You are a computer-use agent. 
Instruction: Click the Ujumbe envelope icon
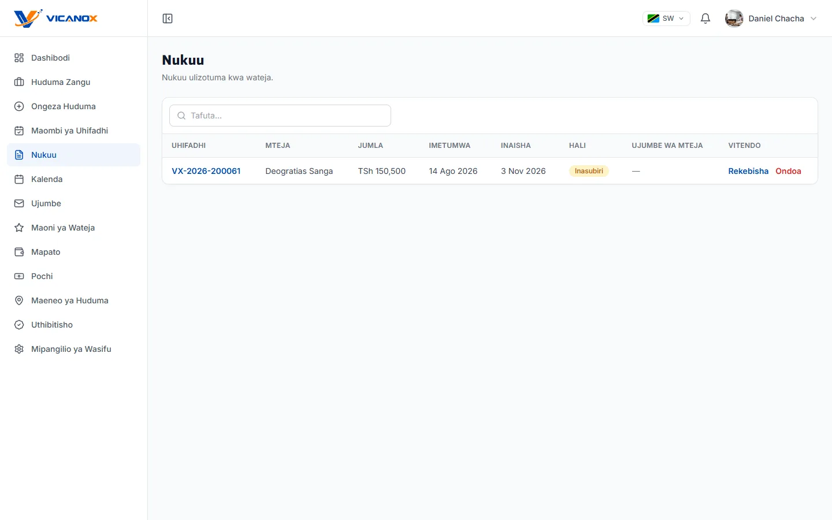click(x=19, y=203)
